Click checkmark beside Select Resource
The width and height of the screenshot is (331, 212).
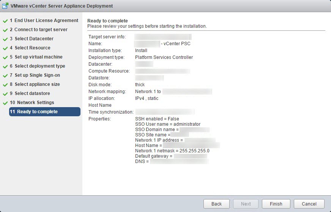pyautogui.click(x=5, y=48)
